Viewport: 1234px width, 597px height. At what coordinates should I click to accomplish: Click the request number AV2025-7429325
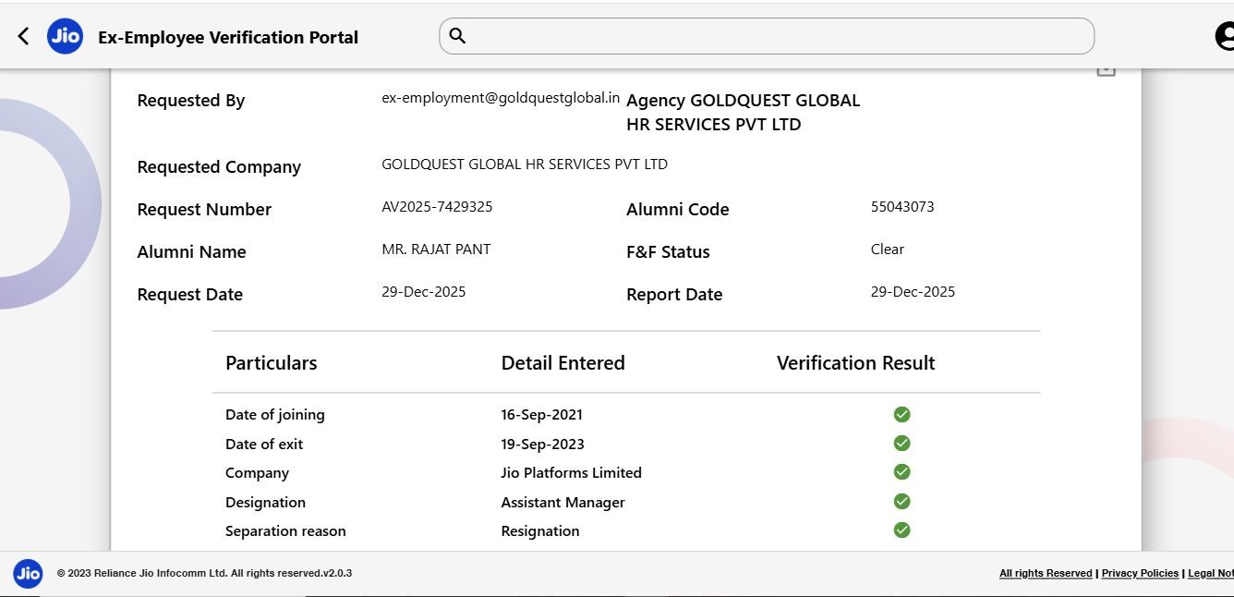click(437, 207)
